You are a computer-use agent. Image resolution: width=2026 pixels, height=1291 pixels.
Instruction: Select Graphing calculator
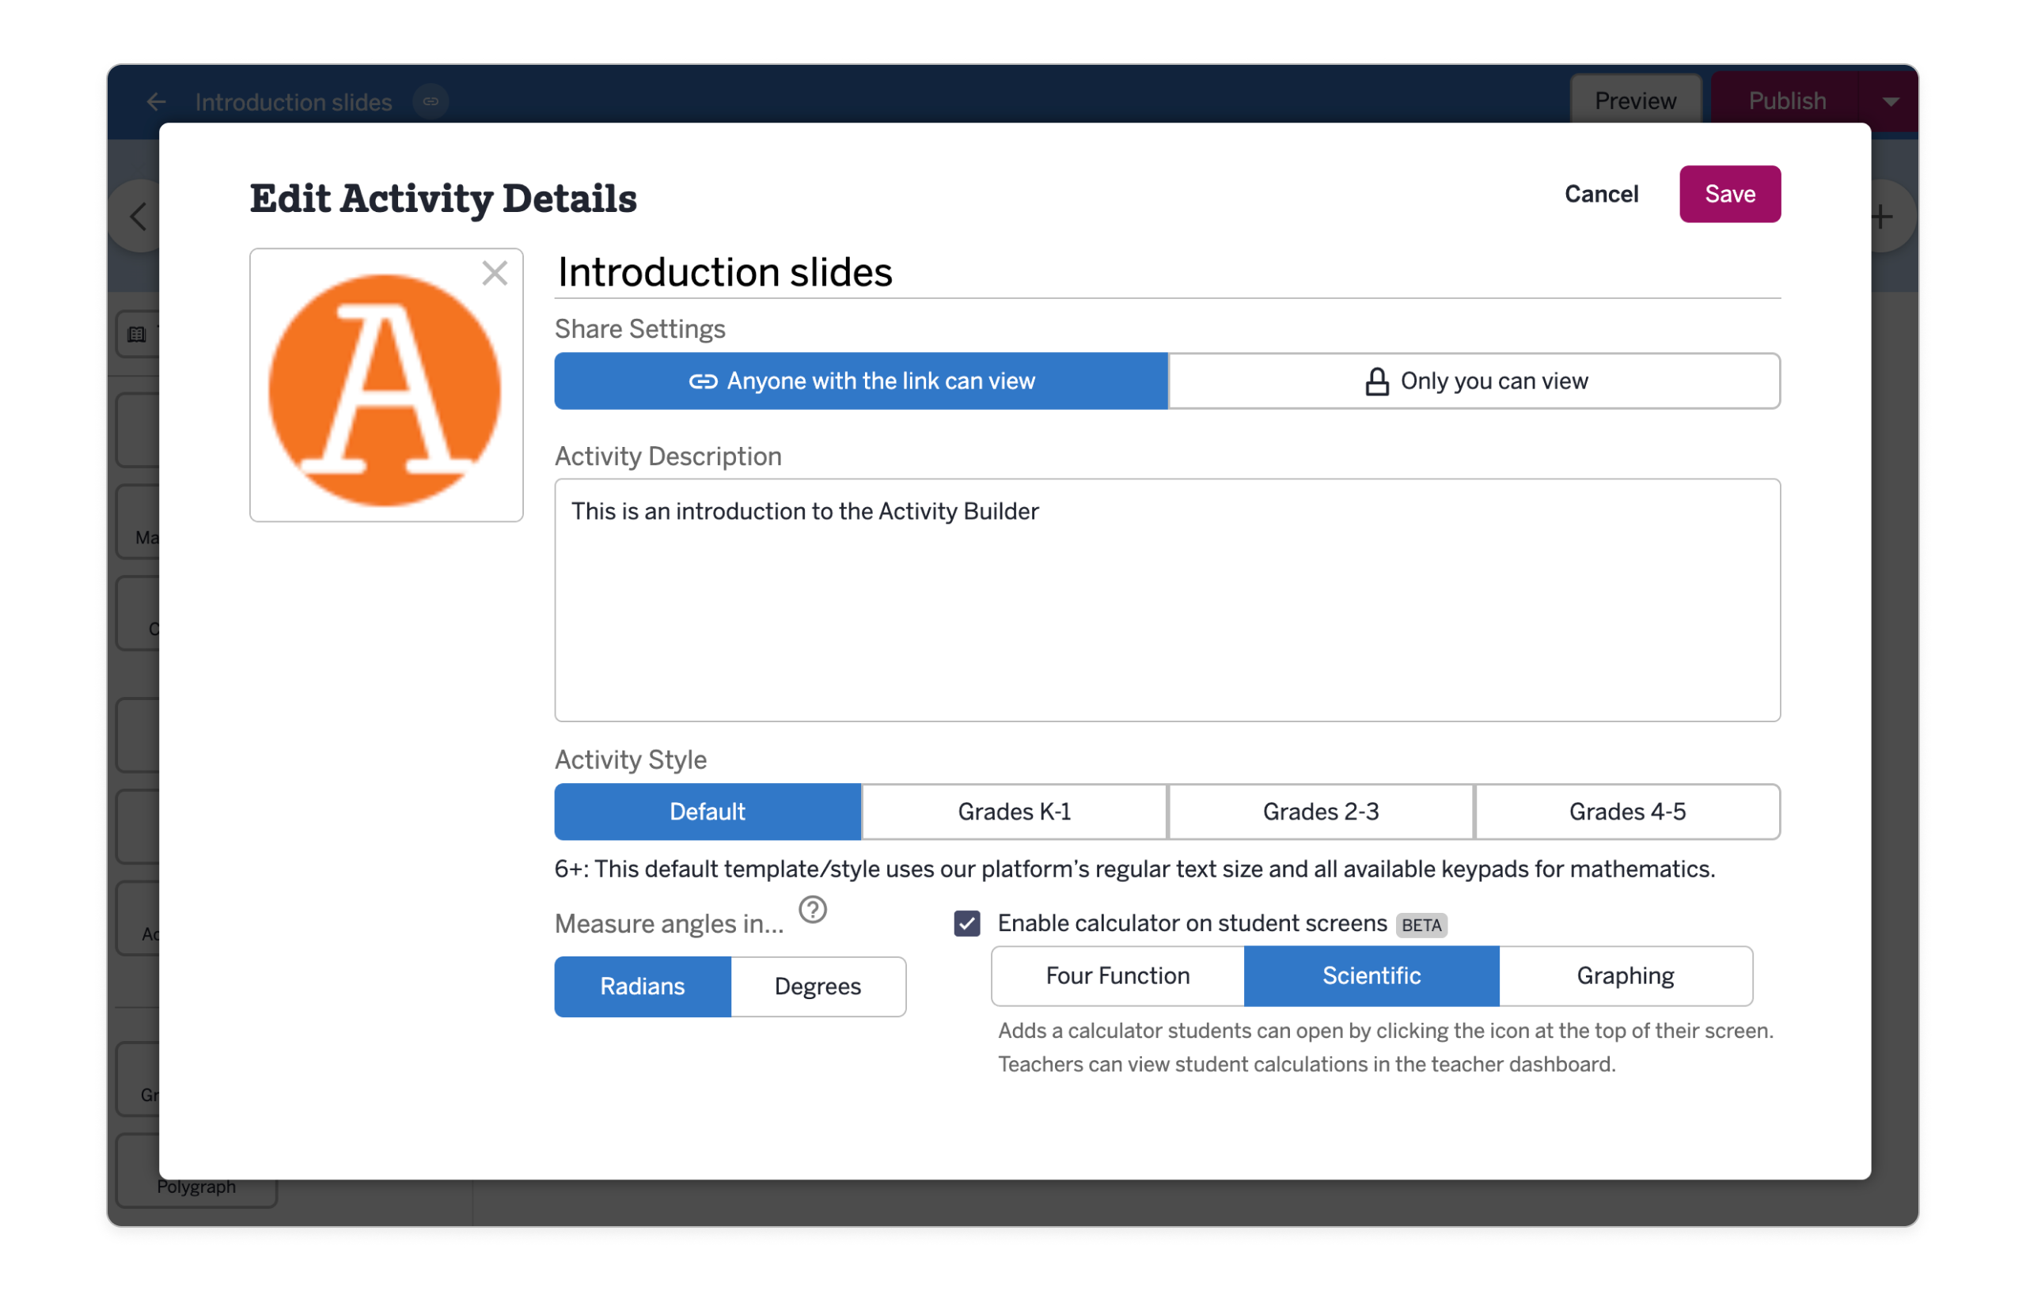[1626, 975]
